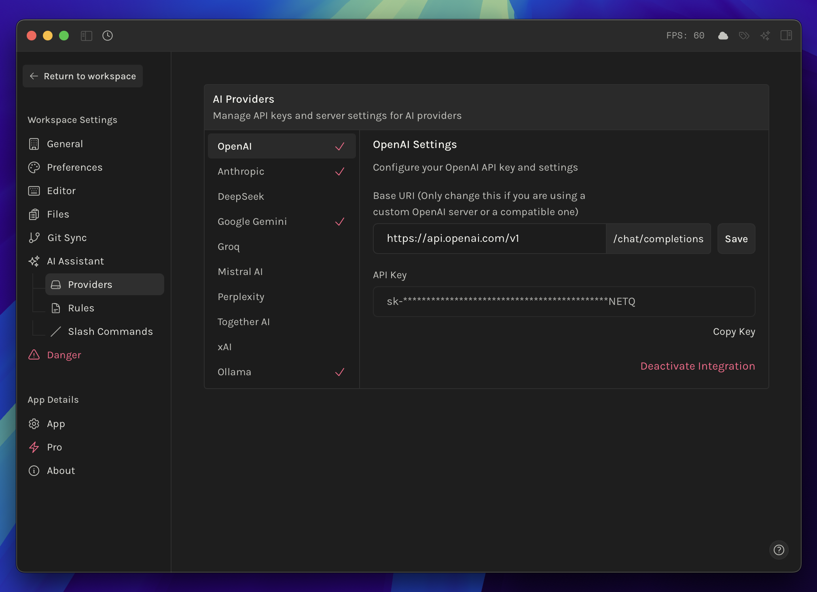This screenshot has width=817, height=592.
Task: Click the Pro lightning bolt icon
Action: tap(34, 447)
